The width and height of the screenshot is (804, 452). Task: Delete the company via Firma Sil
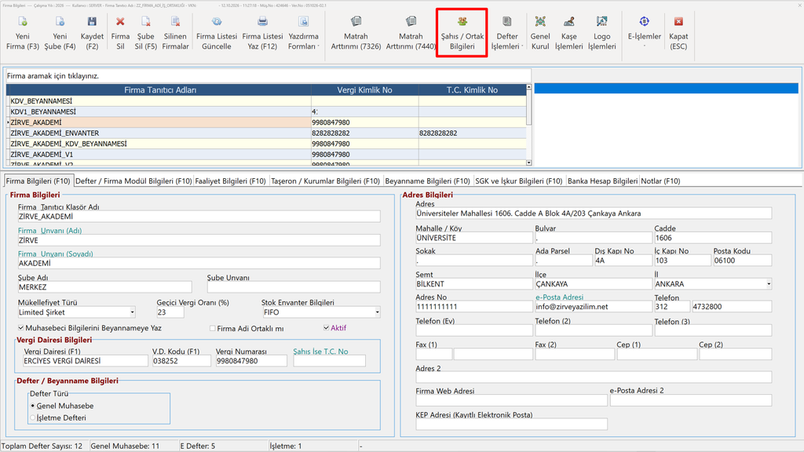coord(120,33)
